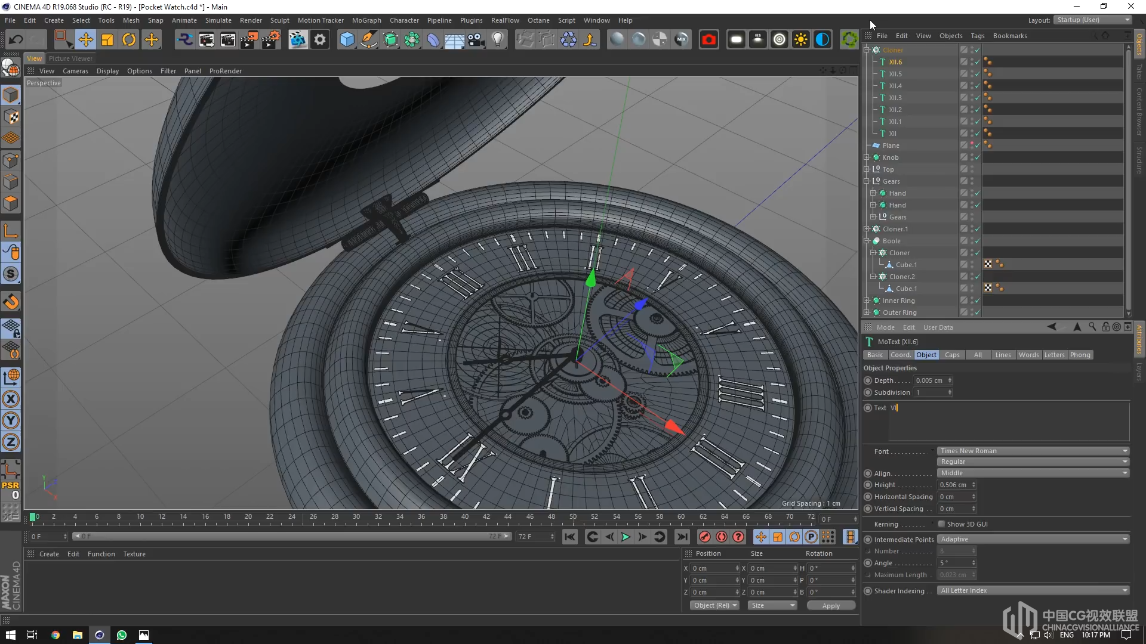
Task: Click the Apply button in coordinates panel
Action: click(831, 606)
